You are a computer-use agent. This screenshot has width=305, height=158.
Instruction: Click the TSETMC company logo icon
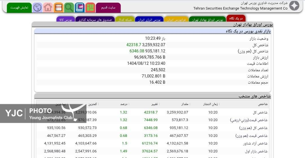tap(294, 6)
